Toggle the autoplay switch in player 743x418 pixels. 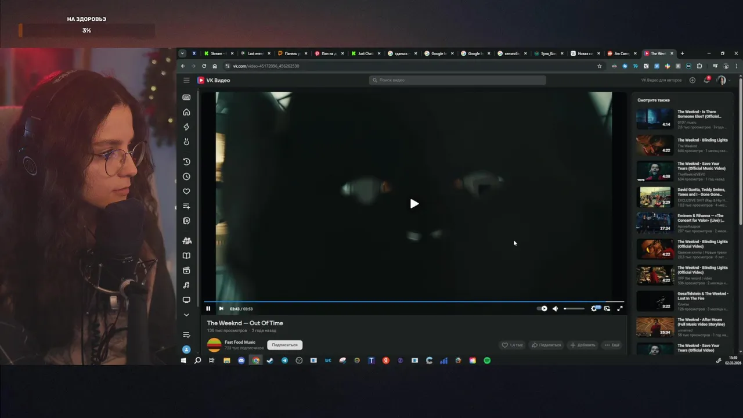(x=542, y=309)
